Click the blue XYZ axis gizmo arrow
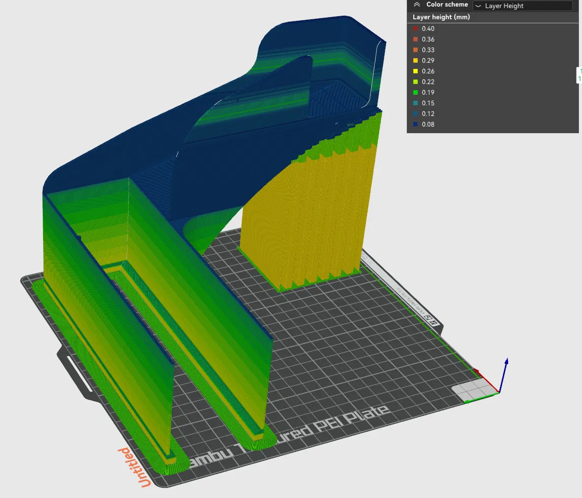The width and height of the screenshot is (582, 498). 503,374
